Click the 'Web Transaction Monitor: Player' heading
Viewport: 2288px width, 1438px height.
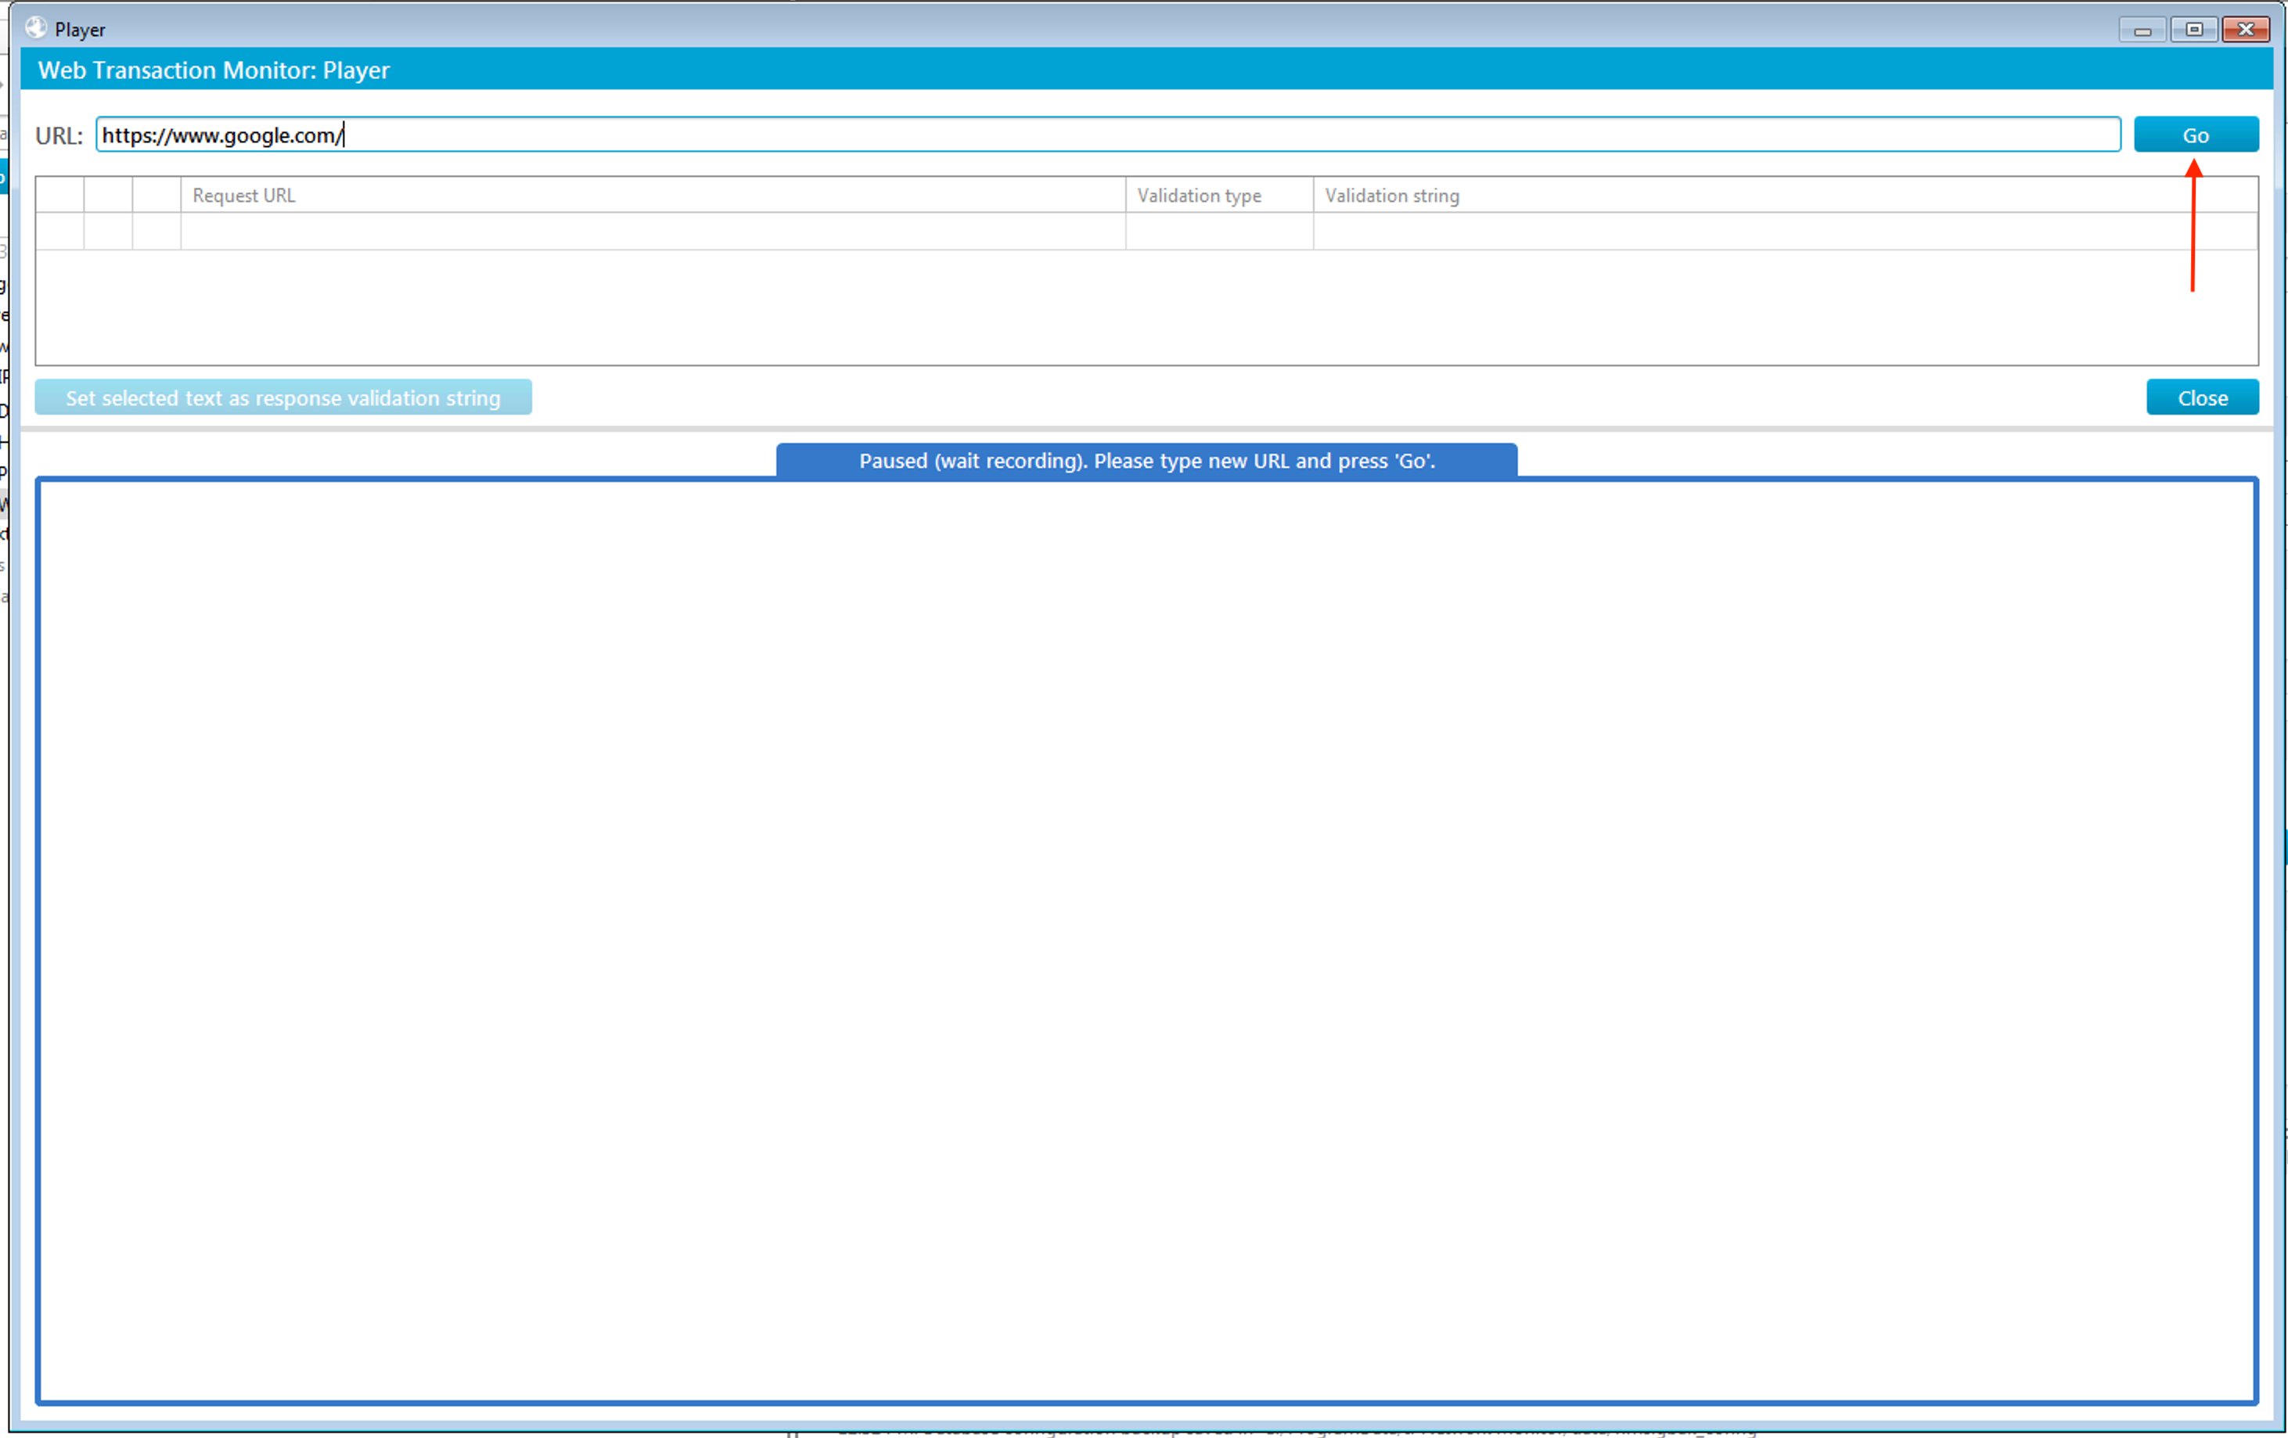coord(214,70)
